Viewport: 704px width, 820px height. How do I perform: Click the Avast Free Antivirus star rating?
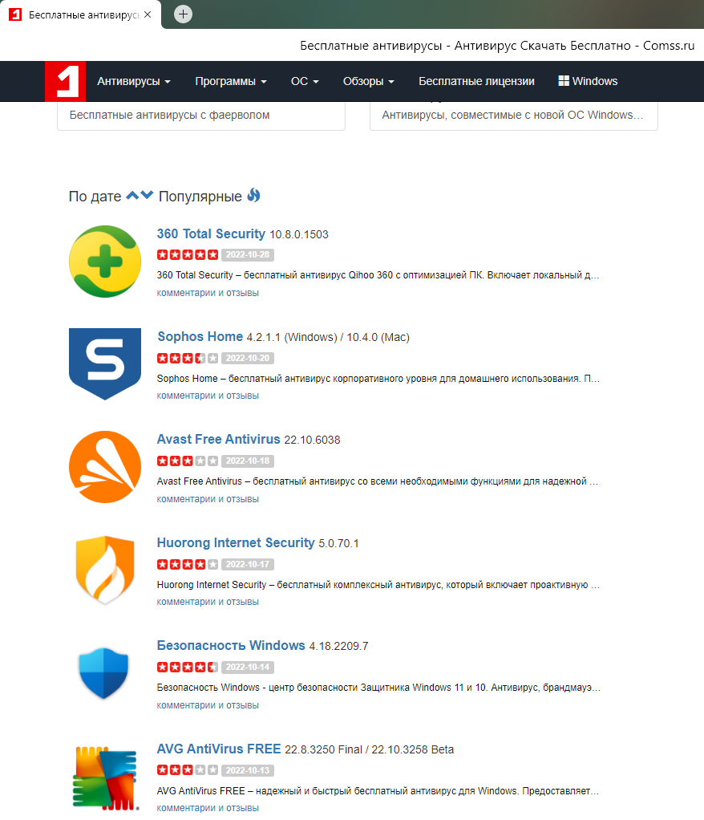click(188, 461)
